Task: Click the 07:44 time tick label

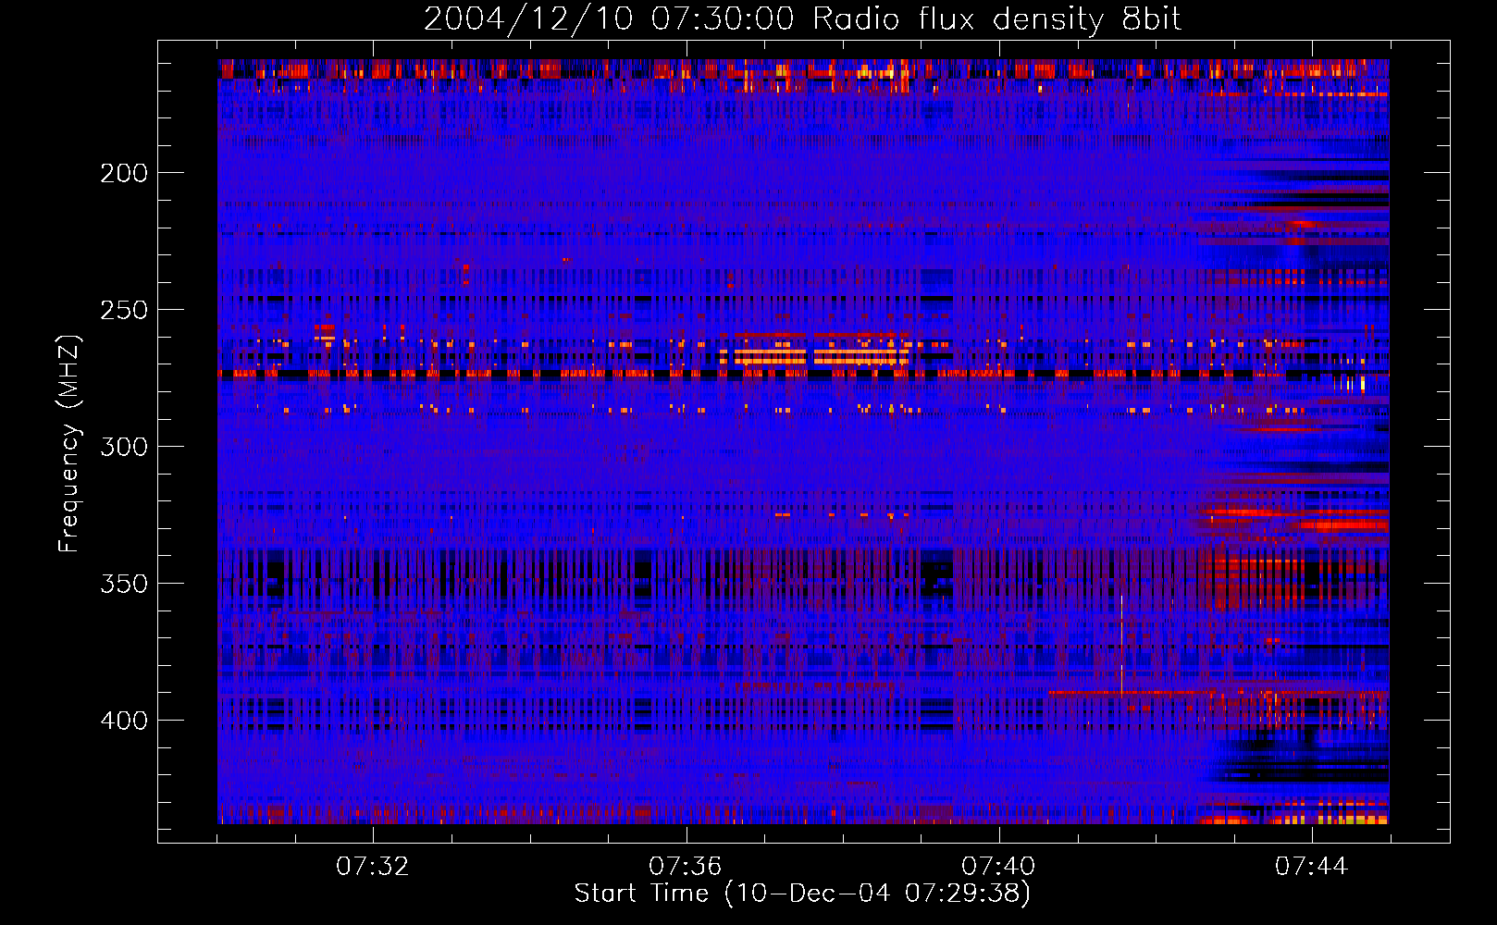Action: 1312,867
